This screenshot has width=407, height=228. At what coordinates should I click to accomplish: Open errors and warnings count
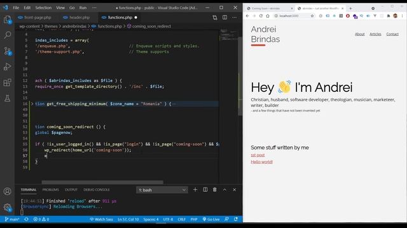click(x=41, y=219)
